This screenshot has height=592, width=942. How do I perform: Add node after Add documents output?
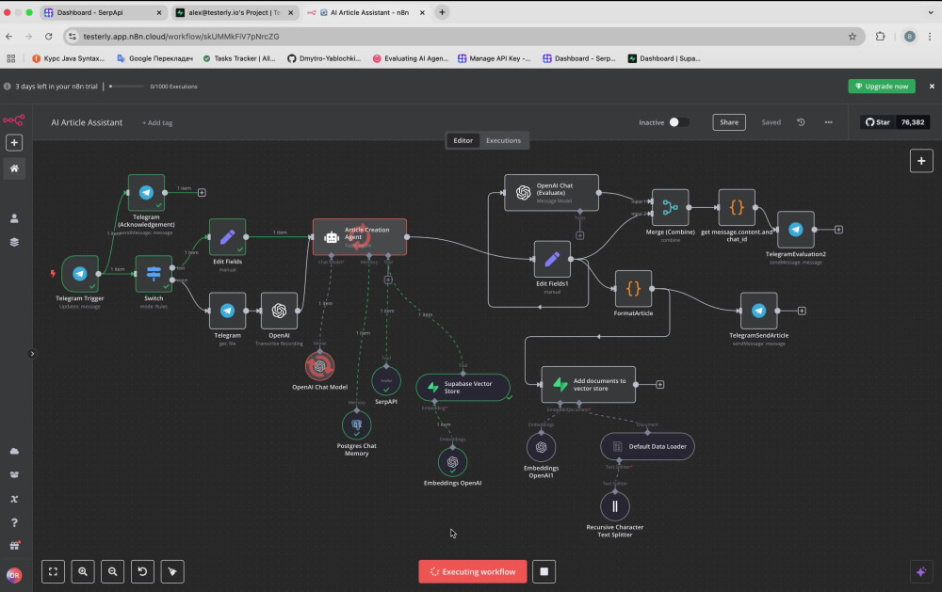(659, 384)
